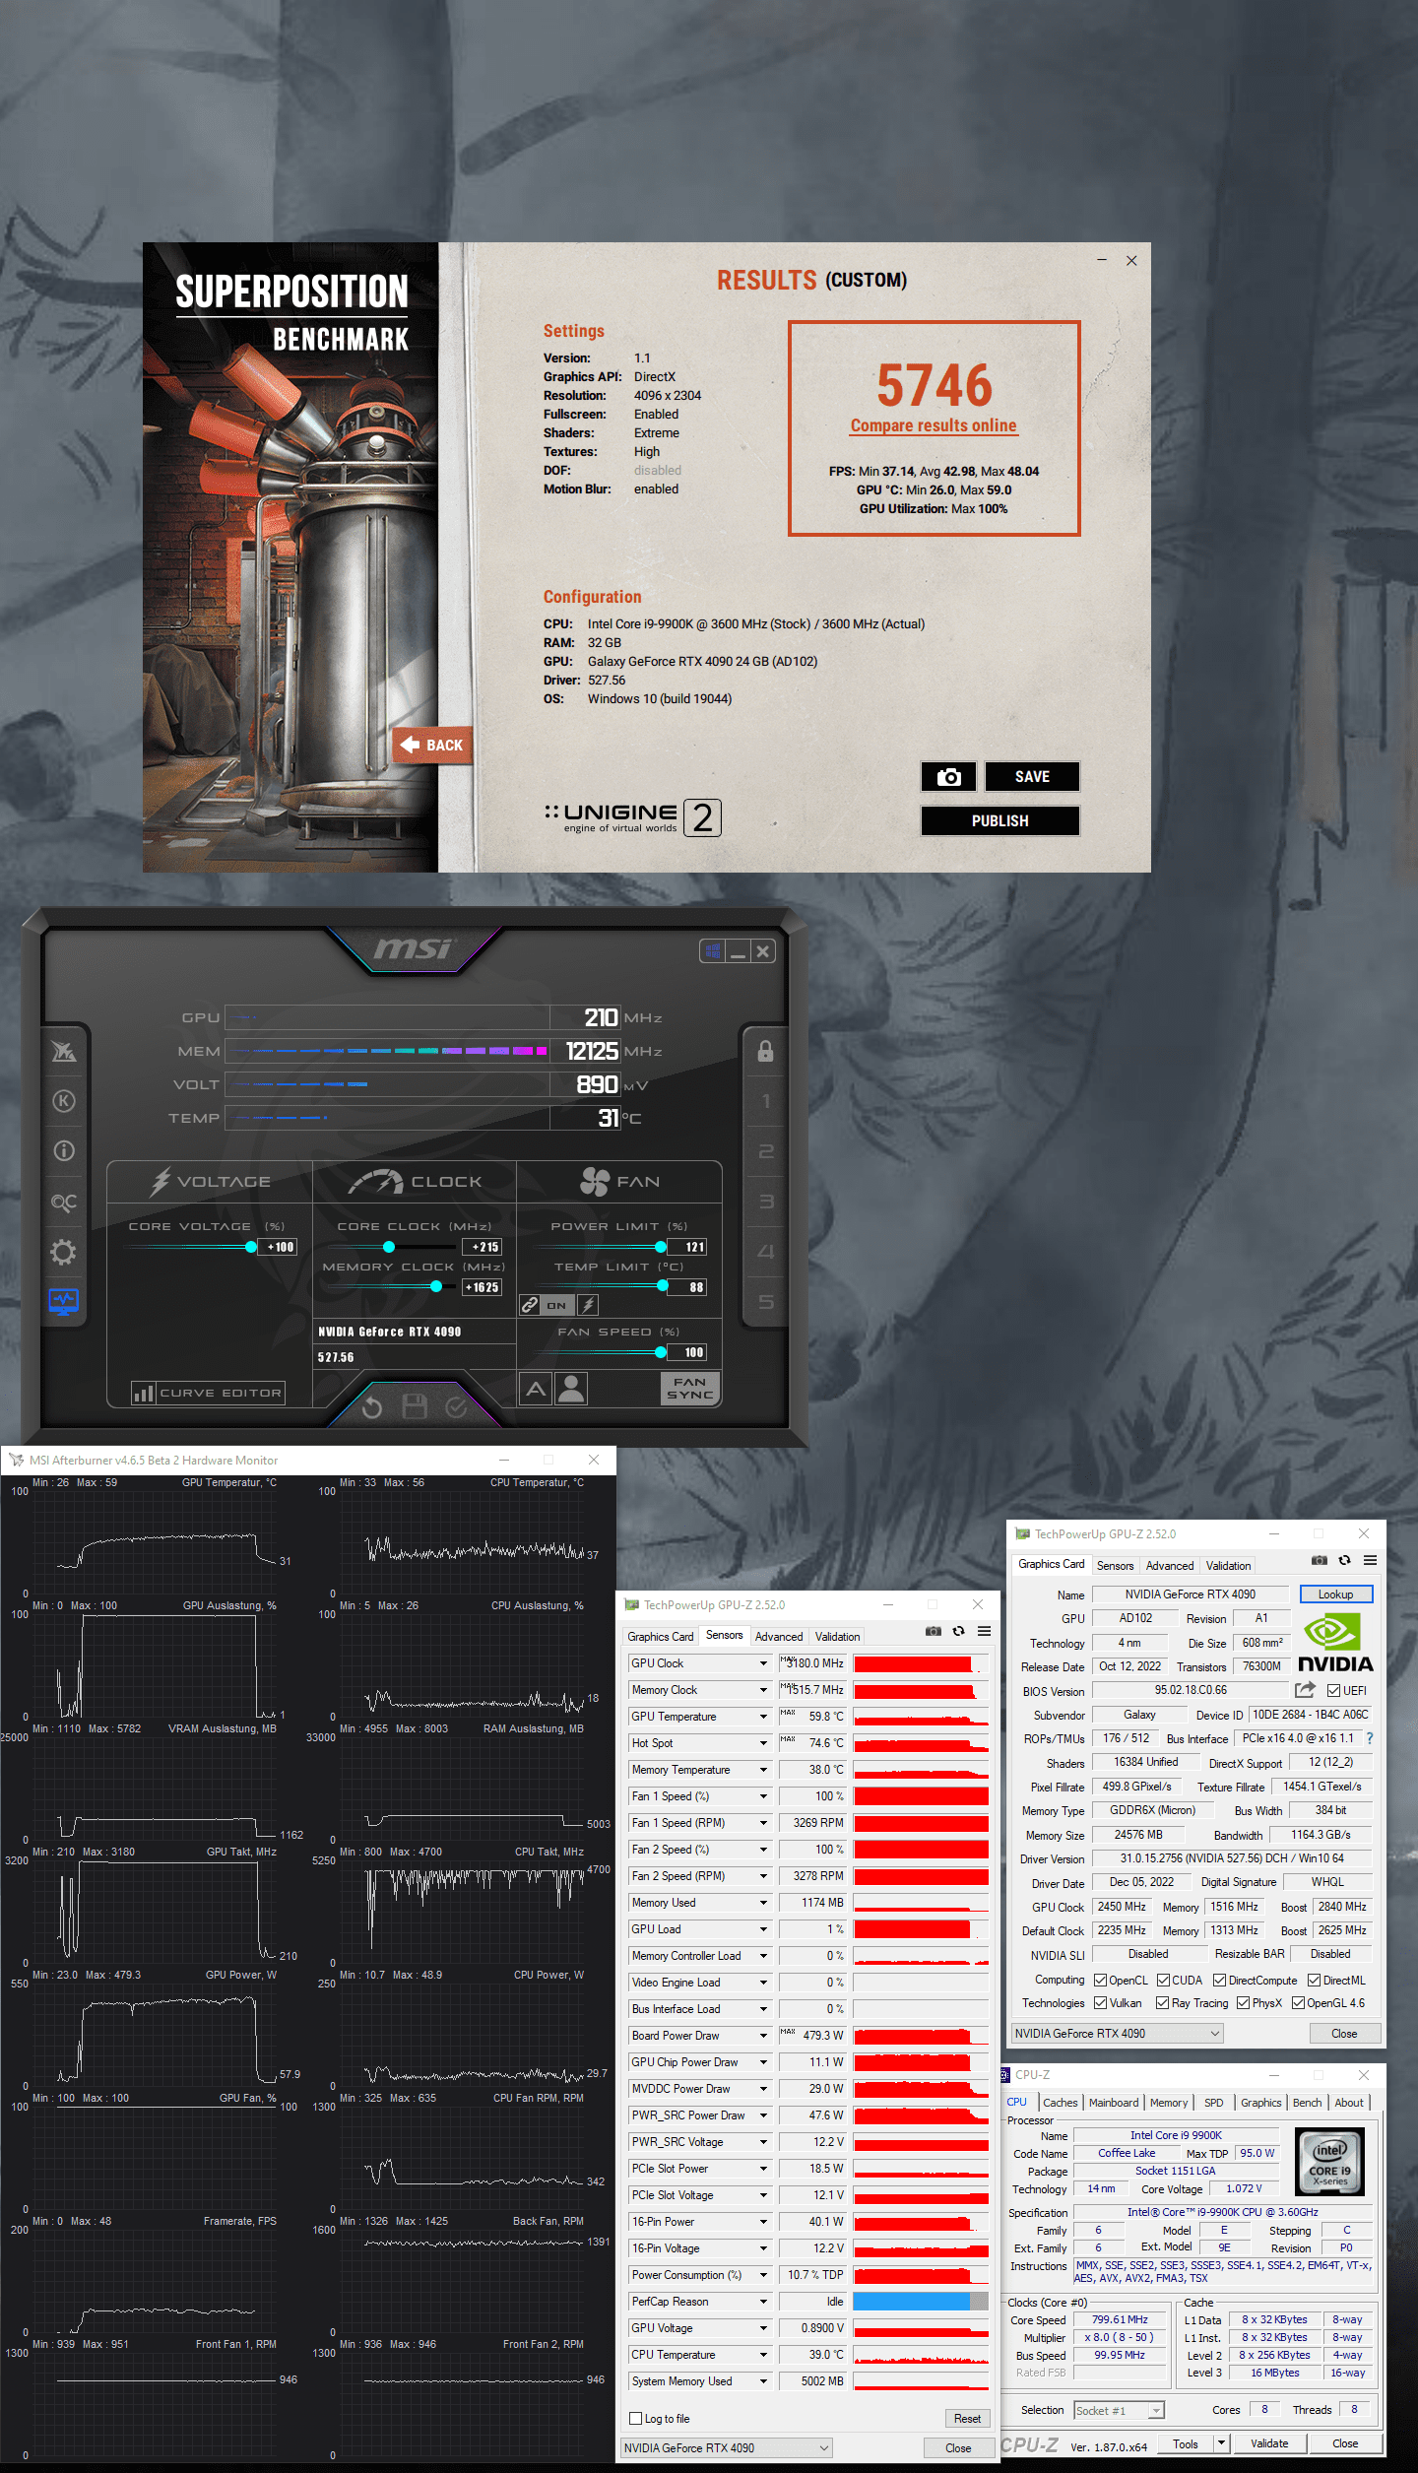Select Afterburner profile slot 3
Image resolution: width=1418 pixels, height=2473 pixels.
(x=765, y=1202)
